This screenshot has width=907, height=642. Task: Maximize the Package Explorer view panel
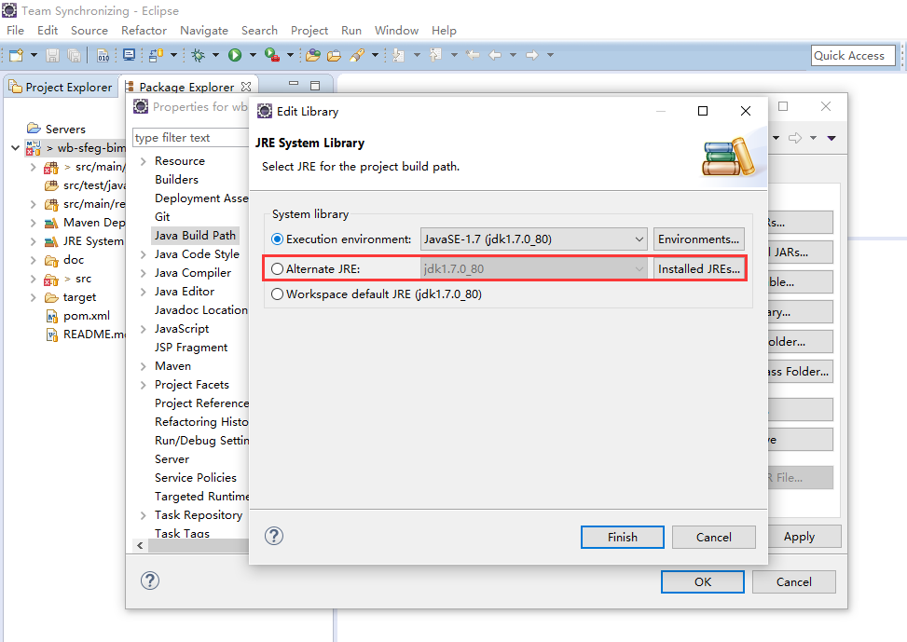(x=315, y=86)
